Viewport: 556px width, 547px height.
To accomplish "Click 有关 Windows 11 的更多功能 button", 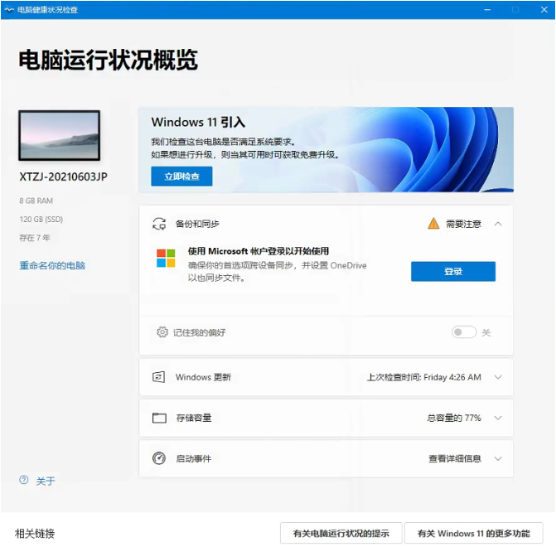I will [x=473, y=533].
